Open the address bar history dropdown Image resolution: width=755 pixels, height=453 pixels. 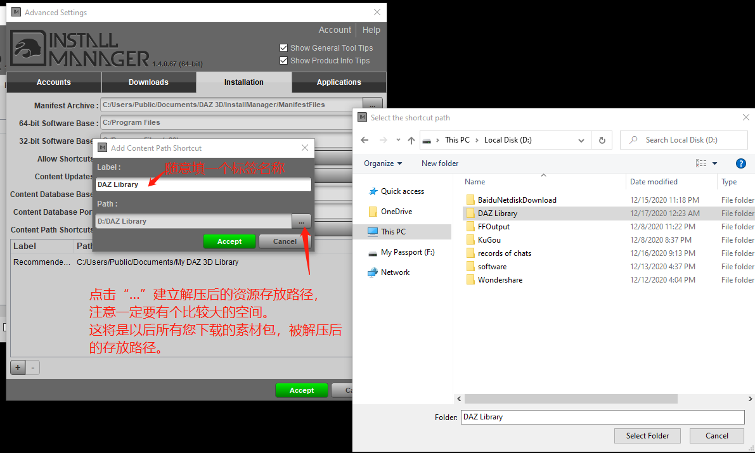(x=581, y=141)
